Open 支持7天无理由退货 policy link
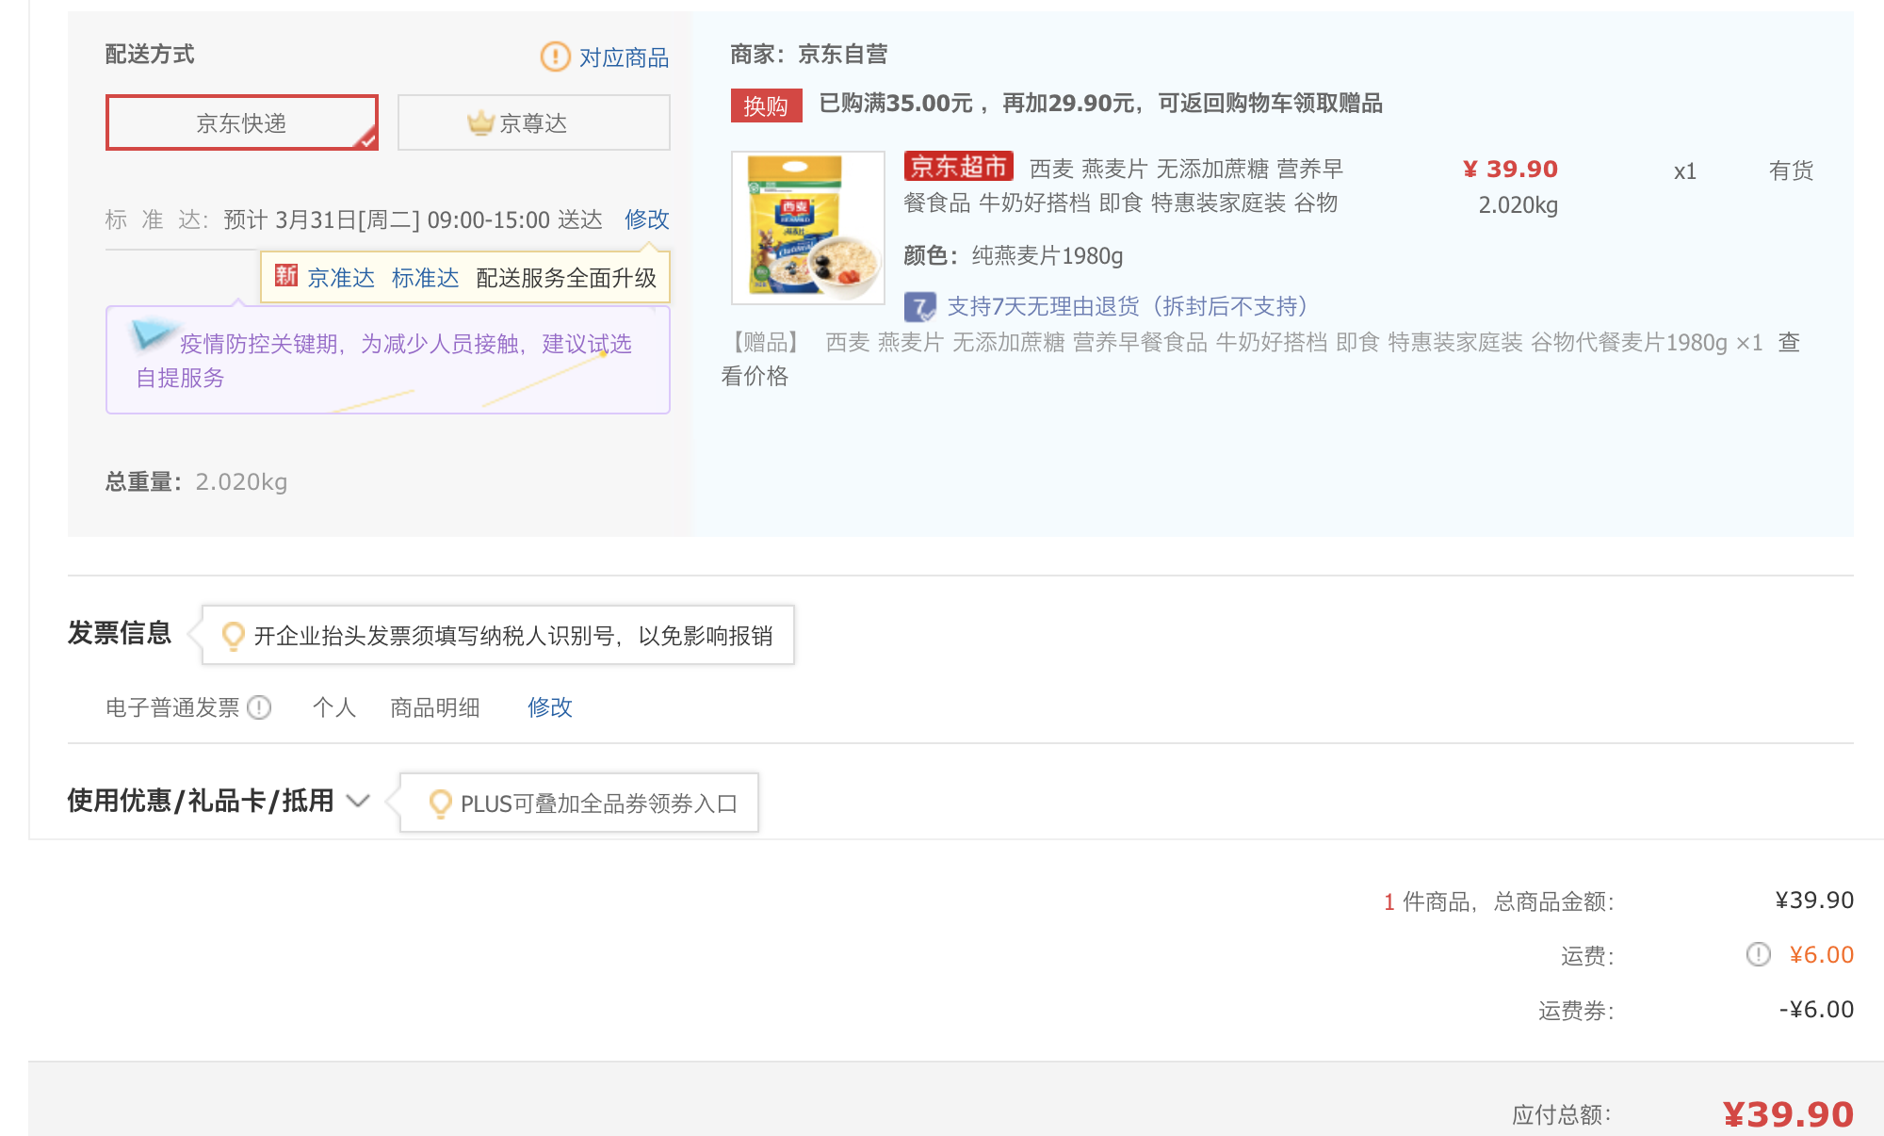This screenshot has height=1136, width=1884. 1127,307
